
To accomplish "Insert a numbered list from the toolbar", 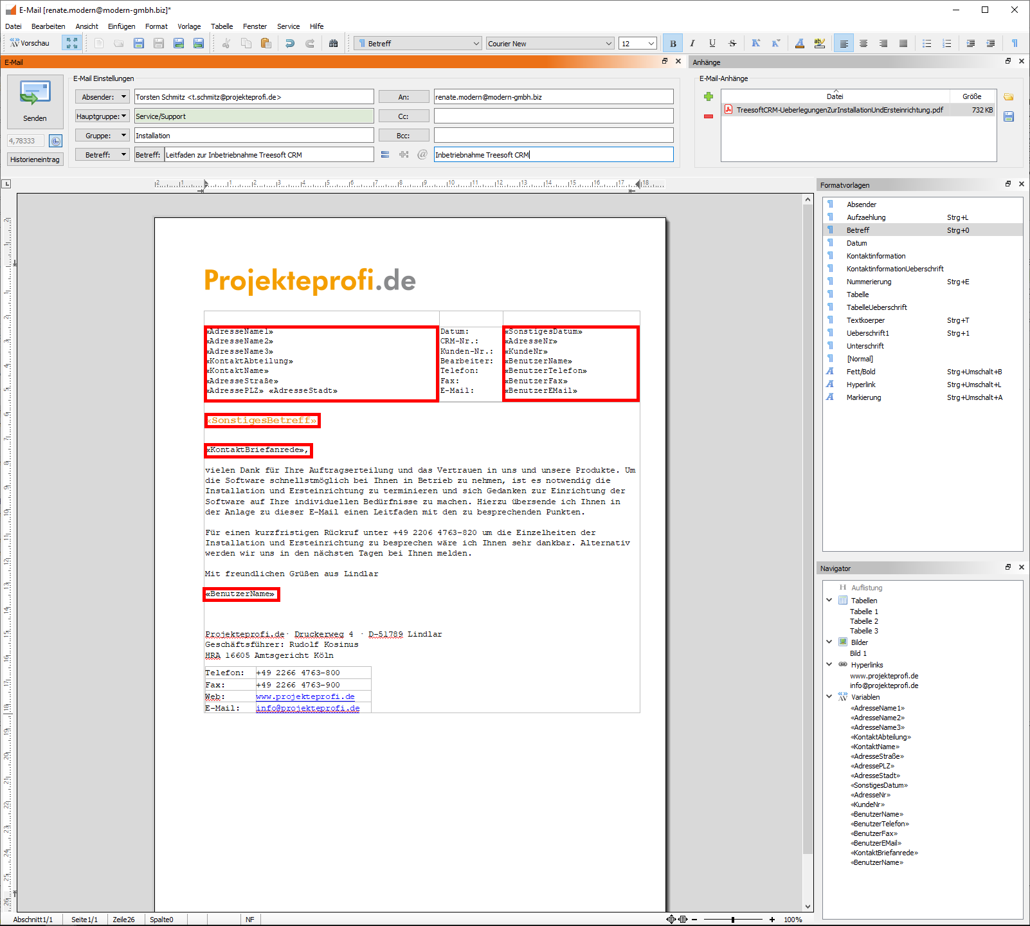I will pos(946,44).
